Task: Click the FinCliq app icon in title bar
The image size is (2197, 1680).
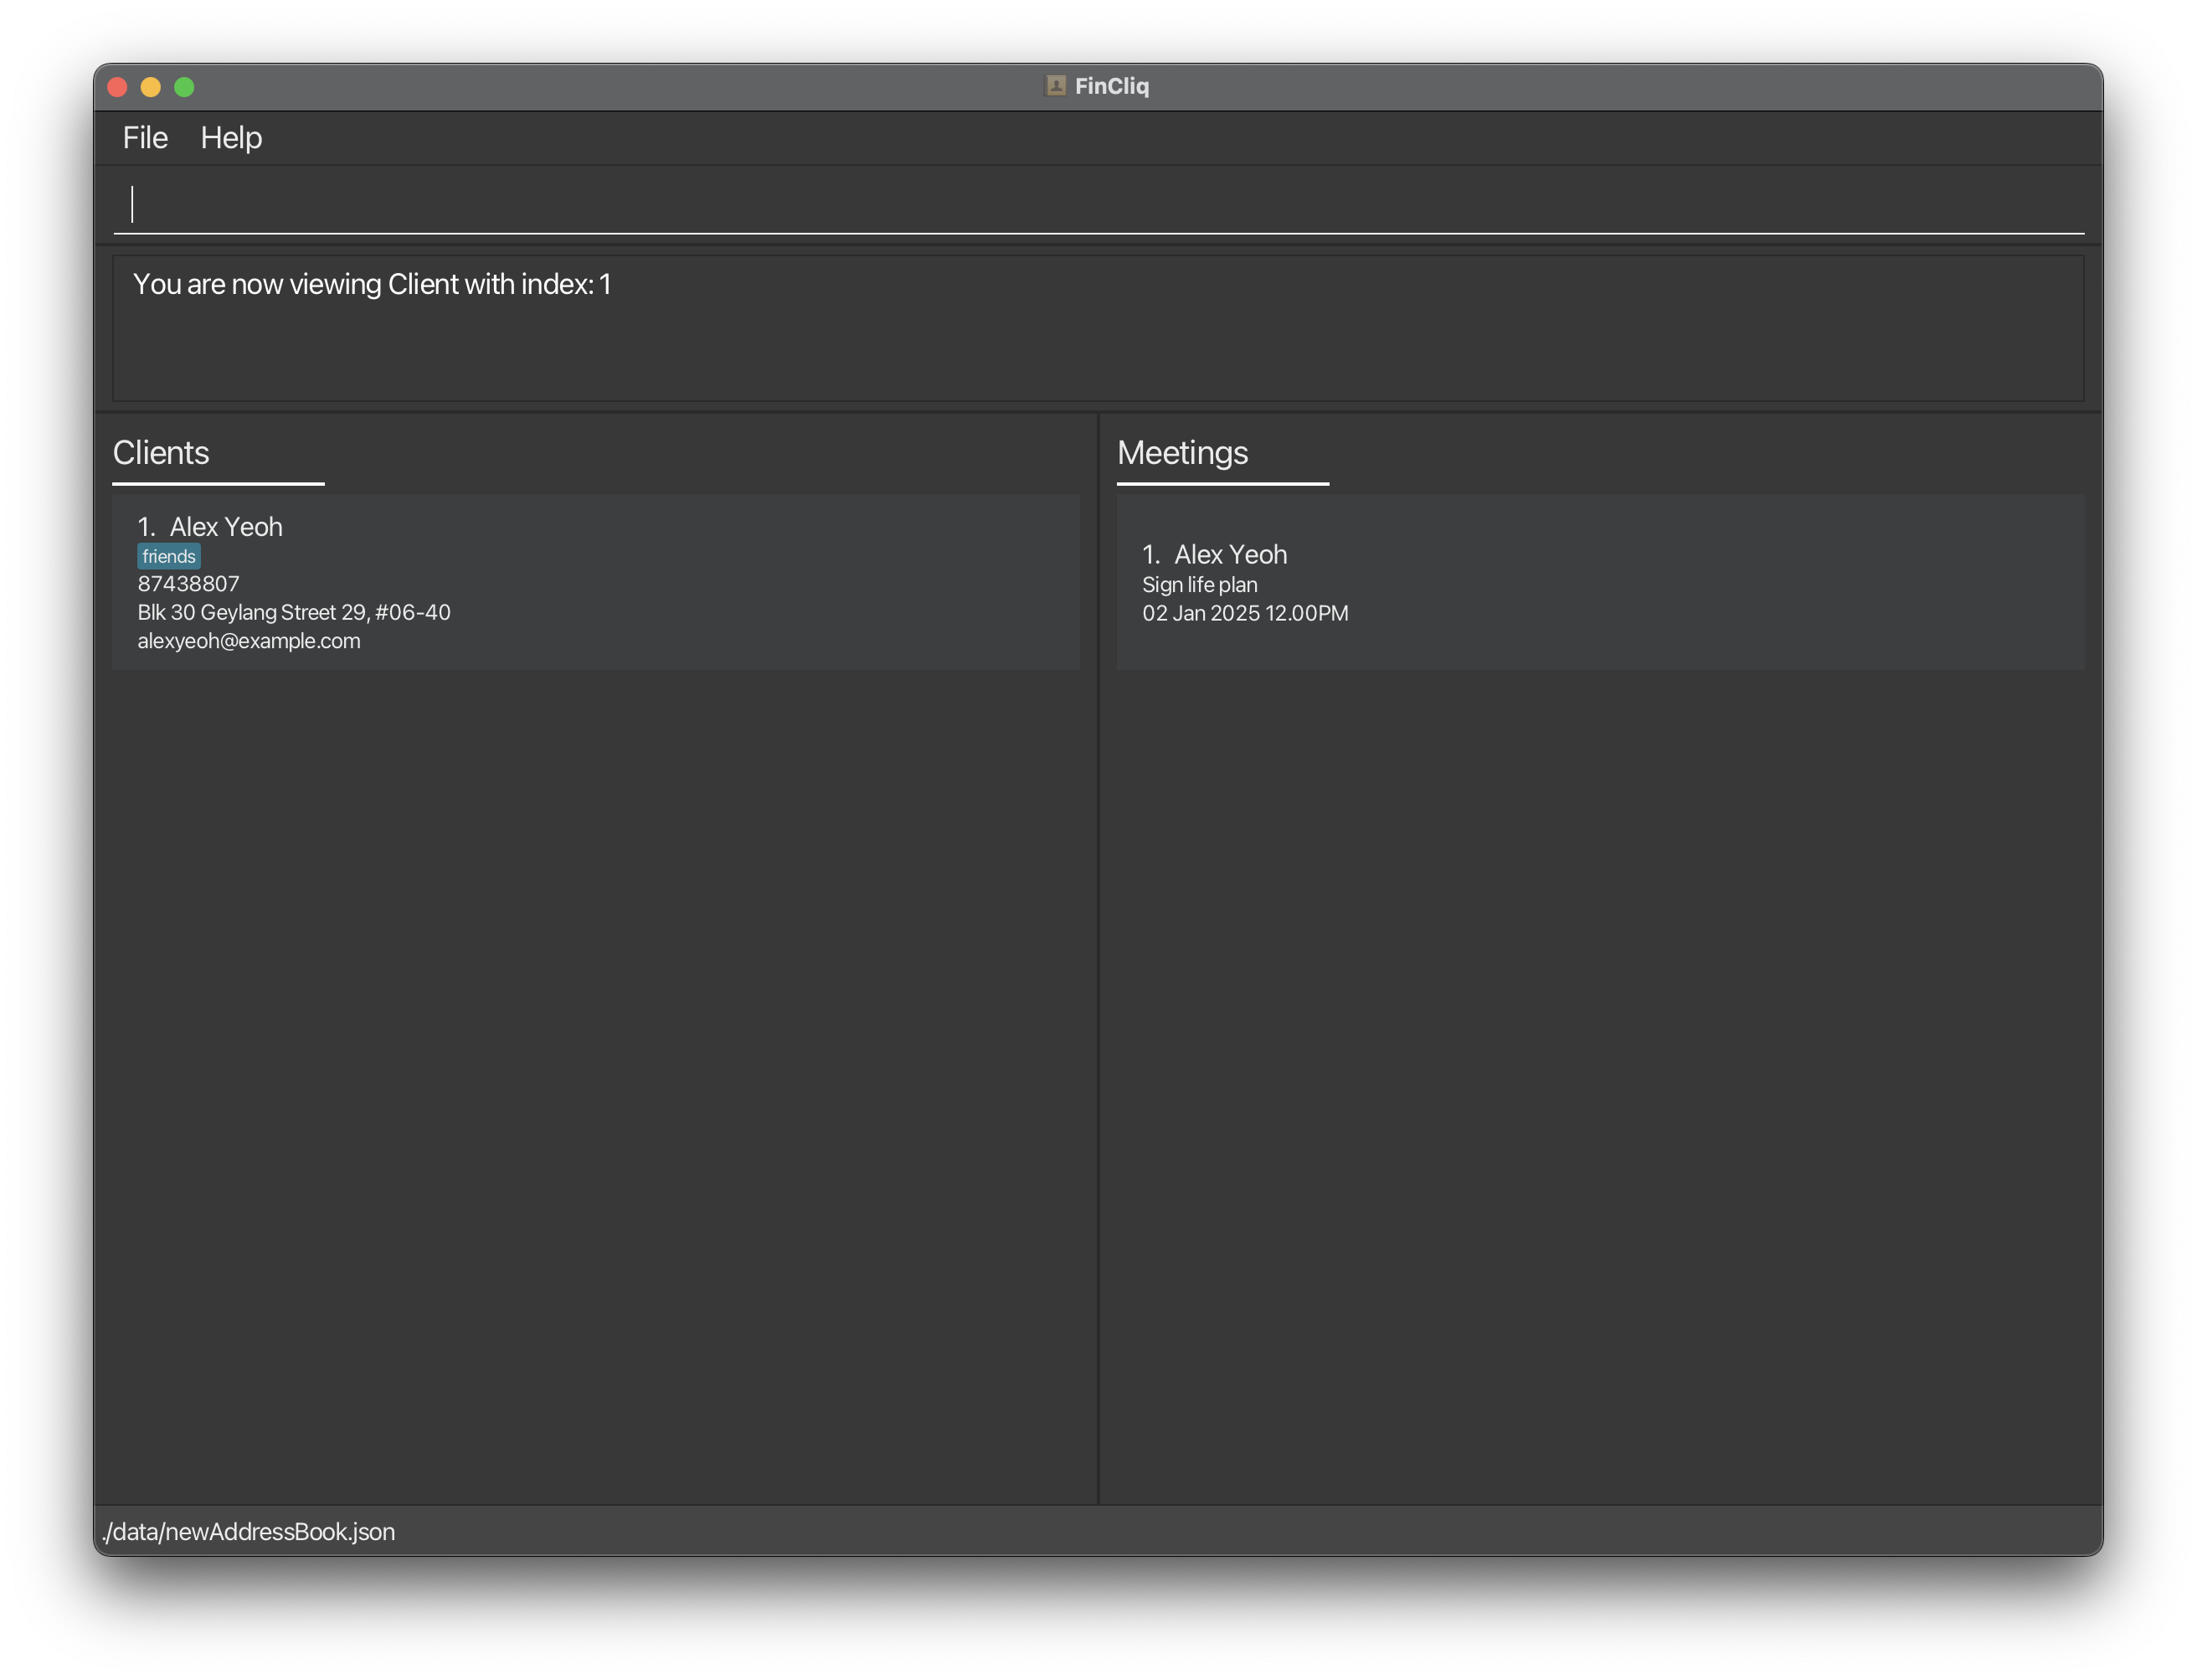Action: (1056, 86)
